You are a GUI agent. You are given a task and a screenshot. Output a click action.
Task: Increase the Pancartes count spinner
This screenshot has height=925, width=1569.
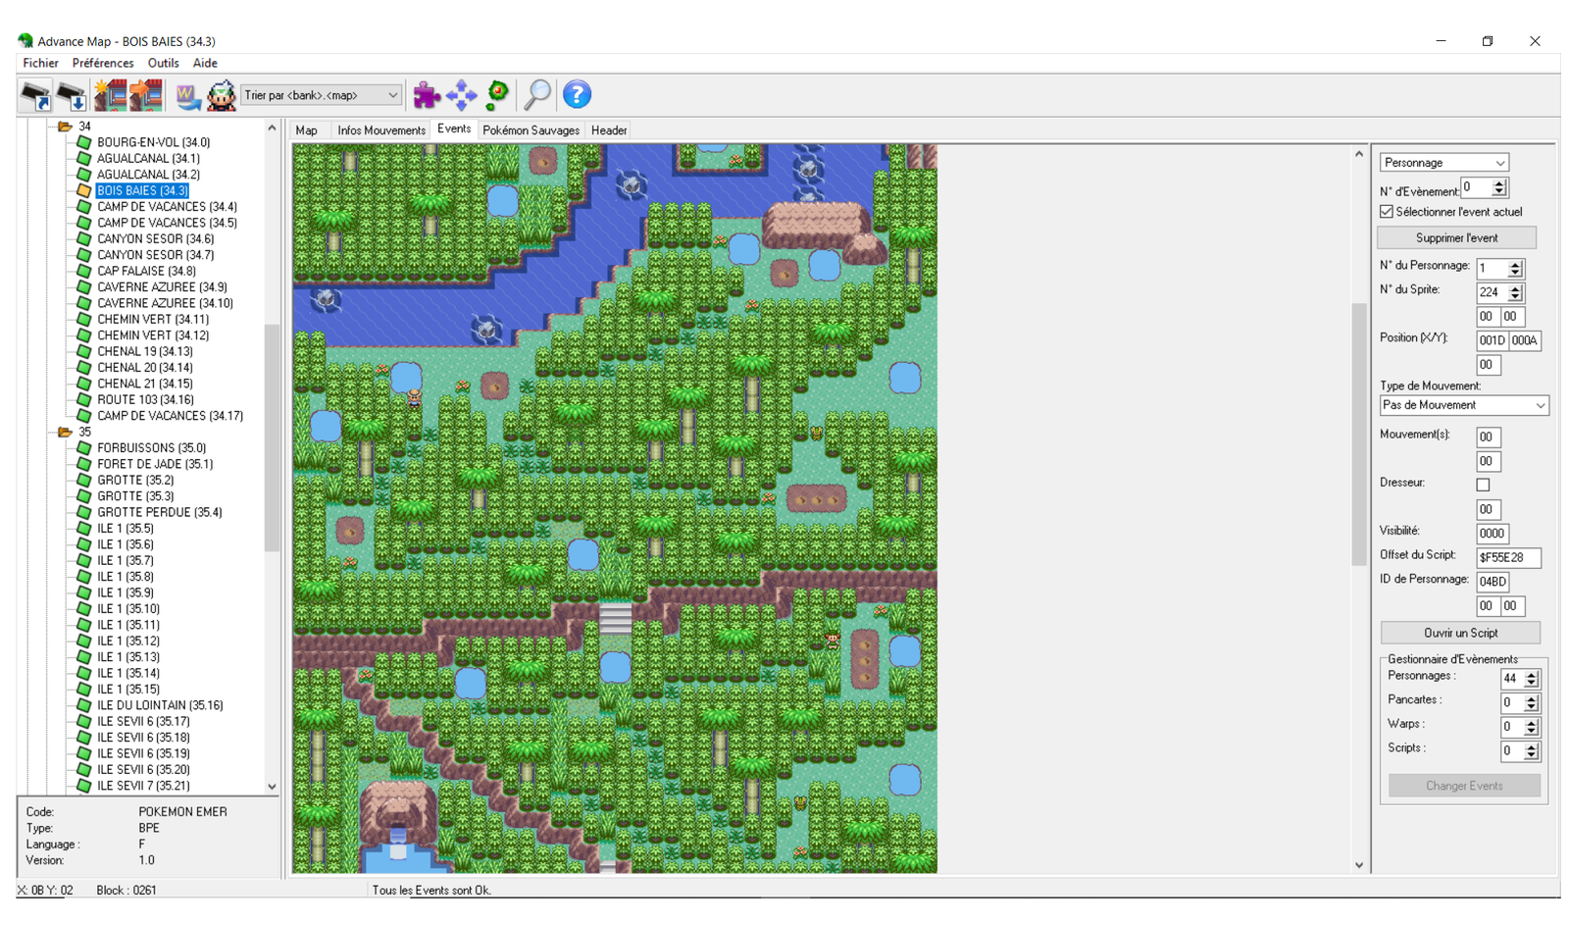(x=1531, y=698)
